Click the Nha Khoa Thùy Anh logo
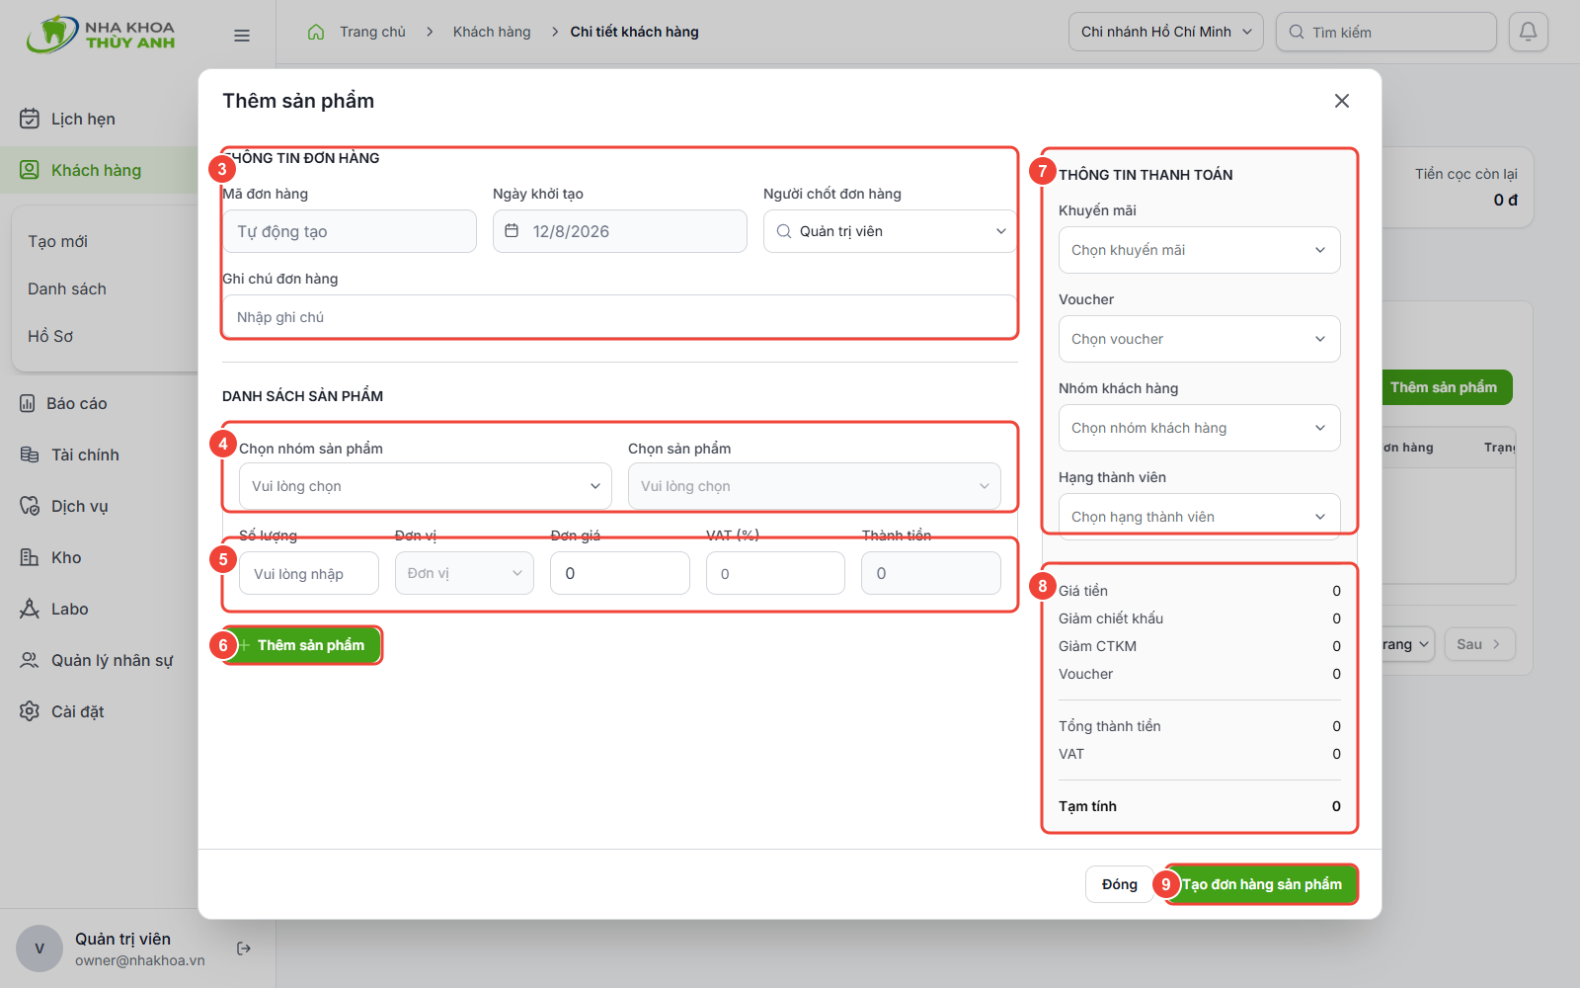 (x=101, y=35)
